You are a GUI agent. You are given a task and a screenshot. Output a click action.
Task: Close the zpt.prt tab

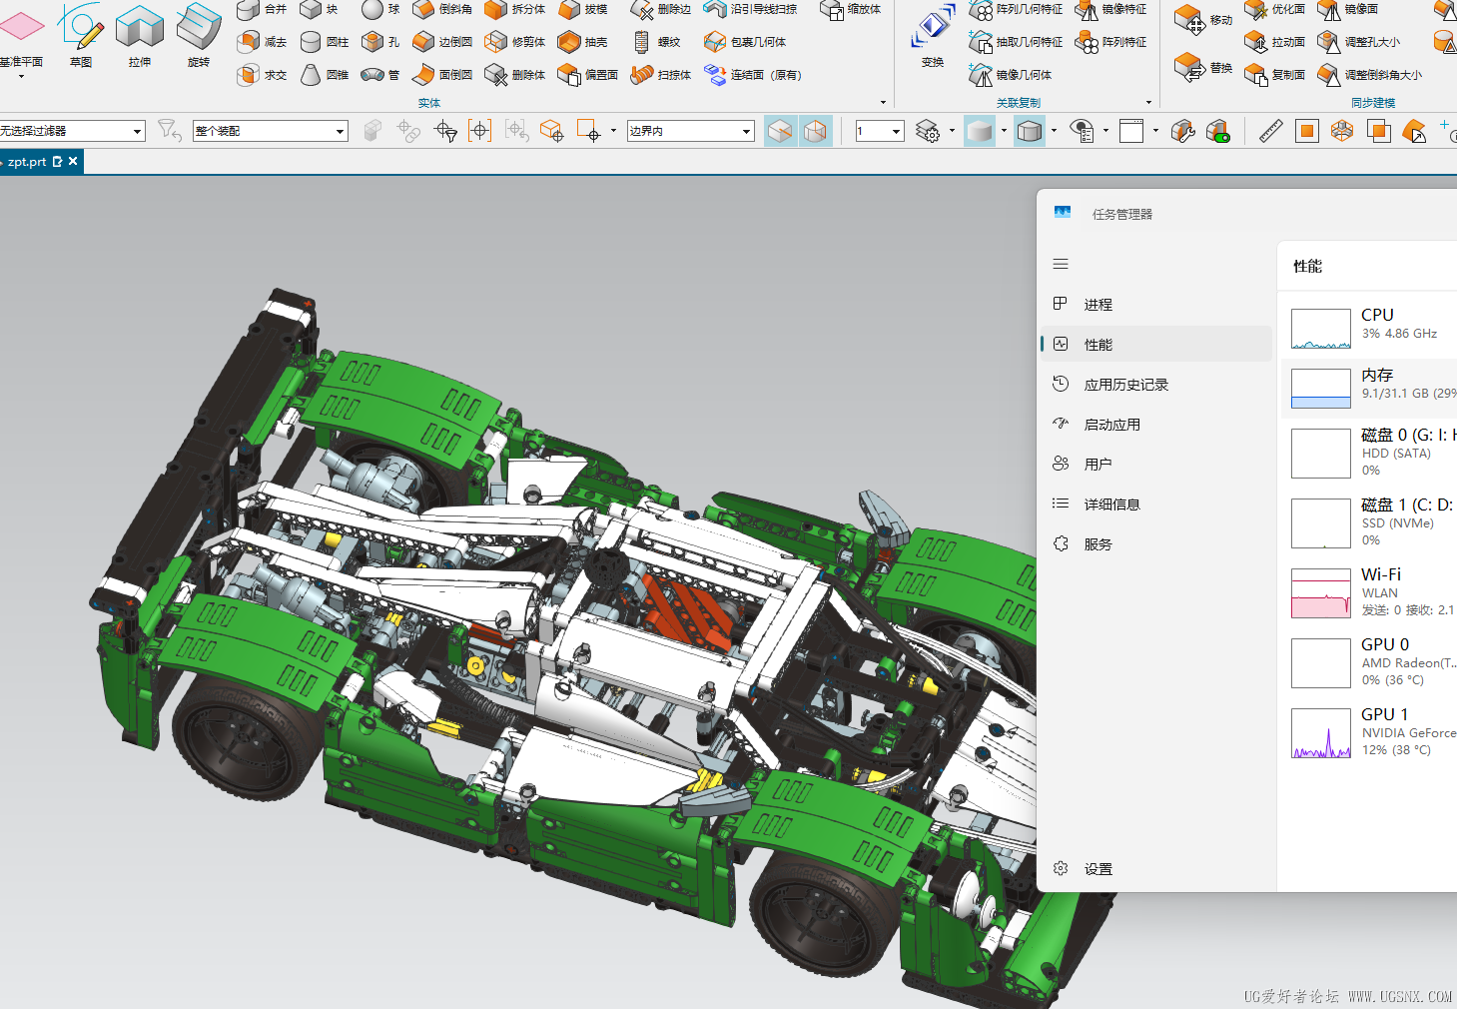point(73,161)
